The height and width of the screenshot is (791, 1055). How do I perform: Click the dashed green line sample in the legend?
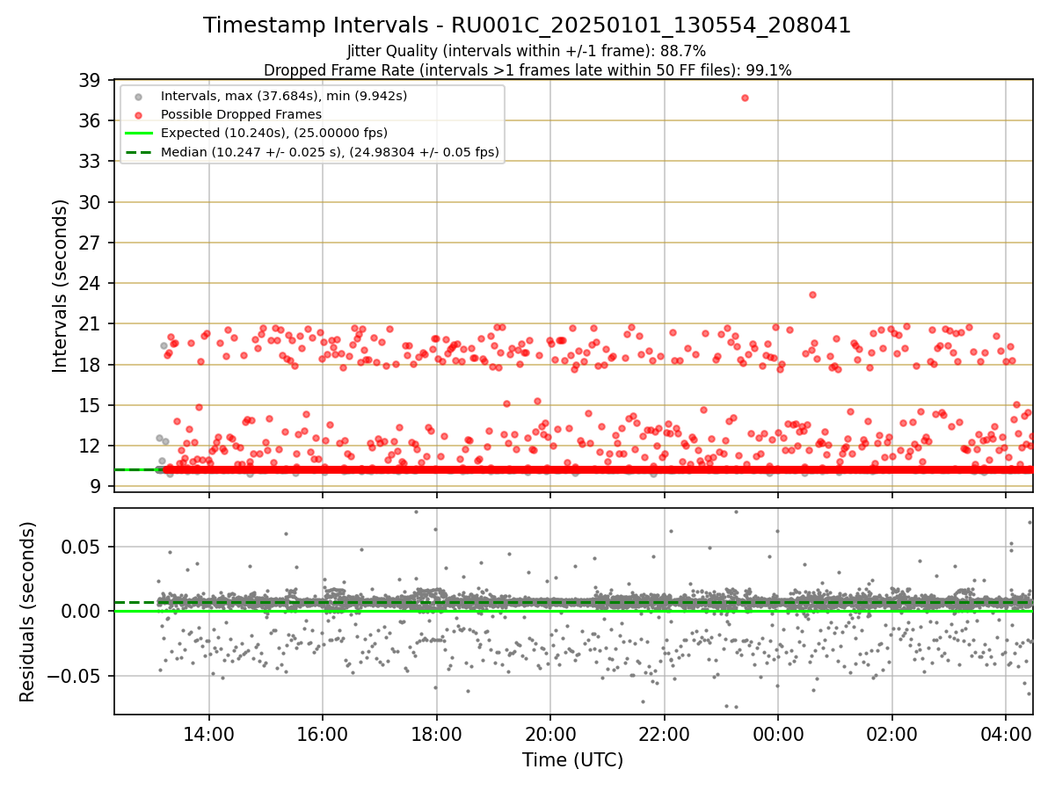pyautogui.click(x=140, y=152)
